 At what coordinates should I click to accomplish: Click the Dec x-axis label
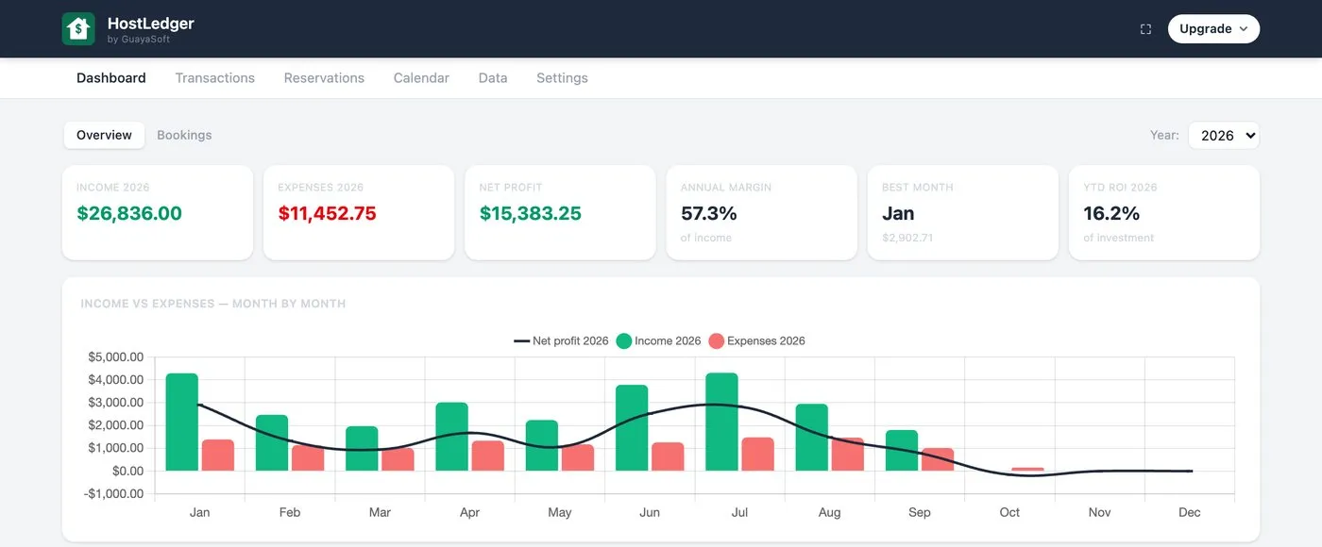click(1190, 512)
